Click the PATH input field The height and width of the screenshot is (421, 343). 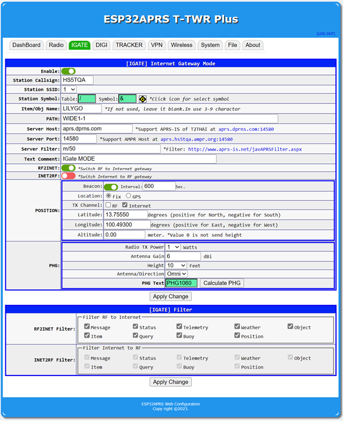pyautogui.click(x=170, y=118)
